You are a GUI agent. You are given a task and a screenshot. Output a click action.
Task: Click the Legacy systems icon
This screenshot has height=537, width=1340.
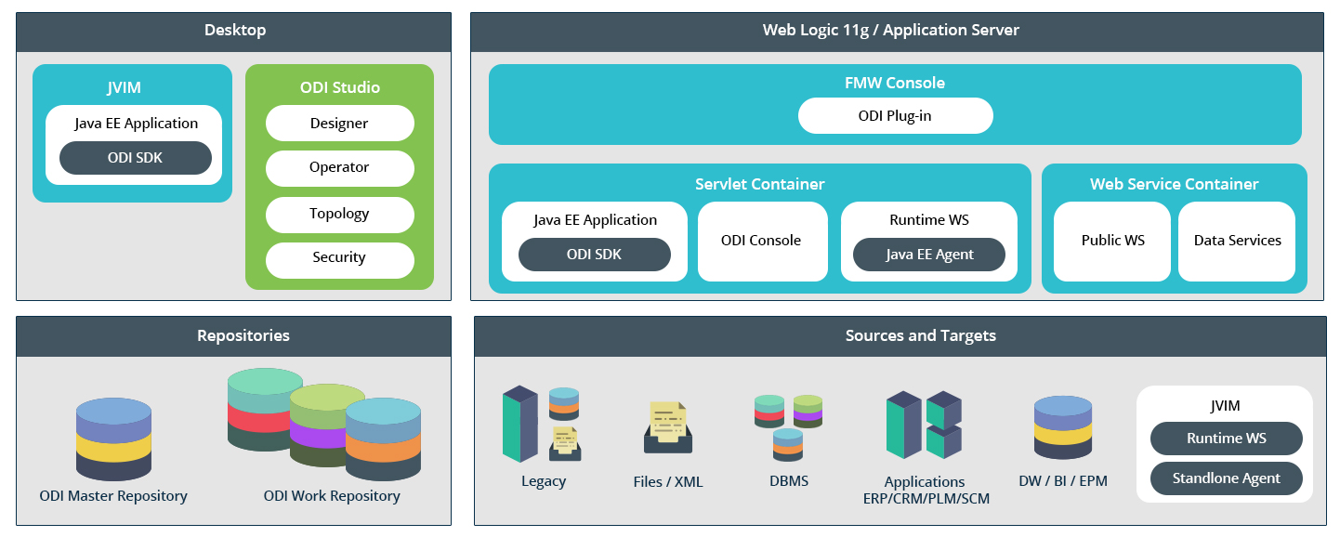pos(544,423)
